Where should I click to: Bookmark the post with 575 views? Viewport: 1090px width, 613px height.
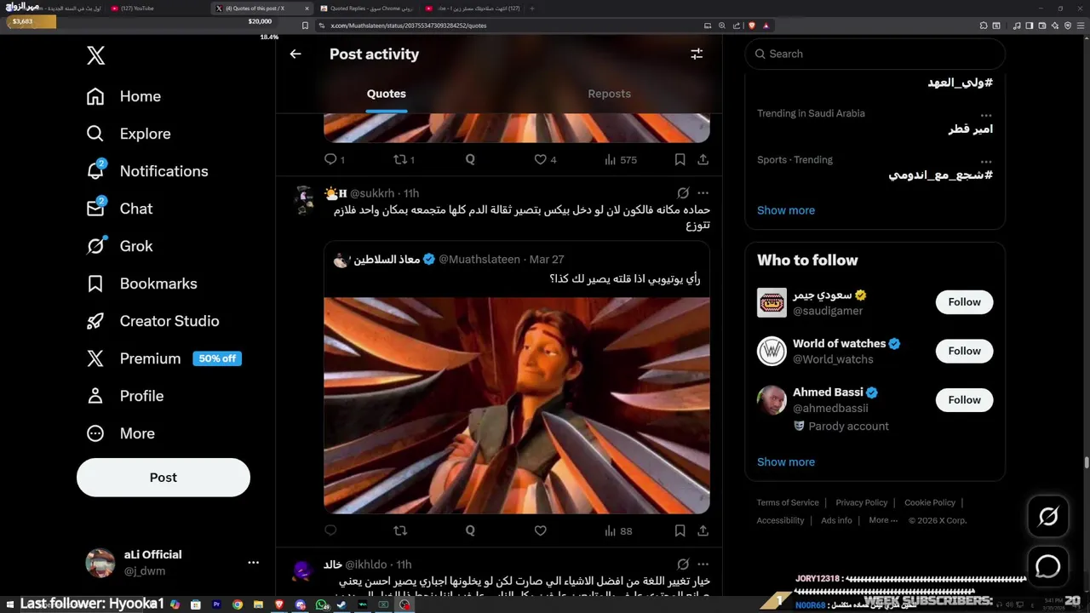tap(680, 159)
